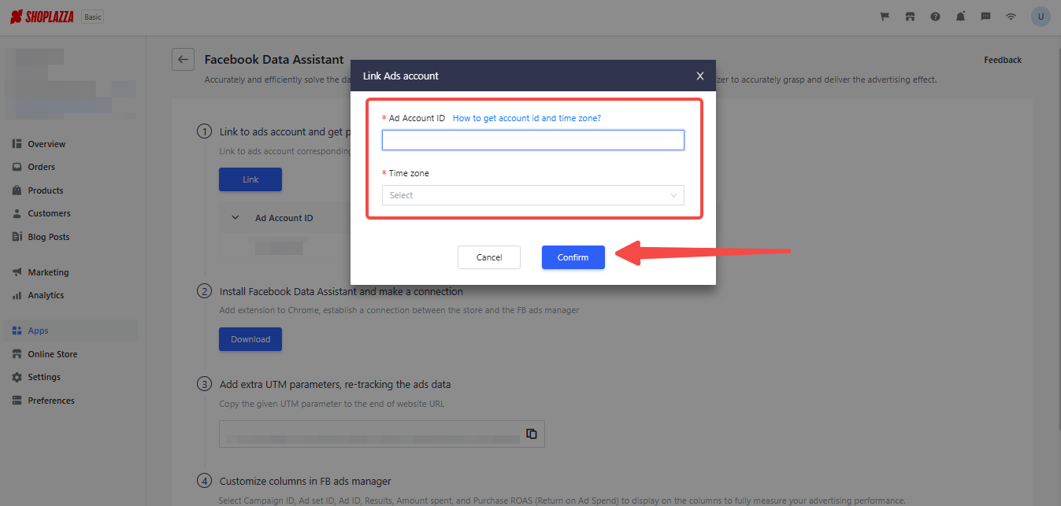
Task: Select Online Store in the sidebar
Action: [x=52, y=354]
